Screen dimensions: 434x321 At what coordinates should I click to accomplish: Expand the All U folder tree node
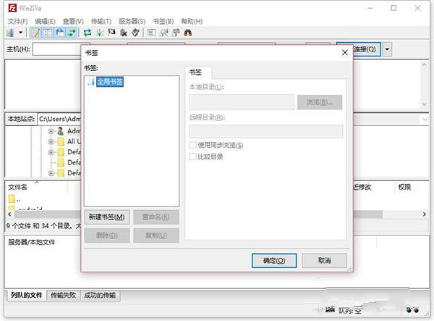(x=51, y=141)
